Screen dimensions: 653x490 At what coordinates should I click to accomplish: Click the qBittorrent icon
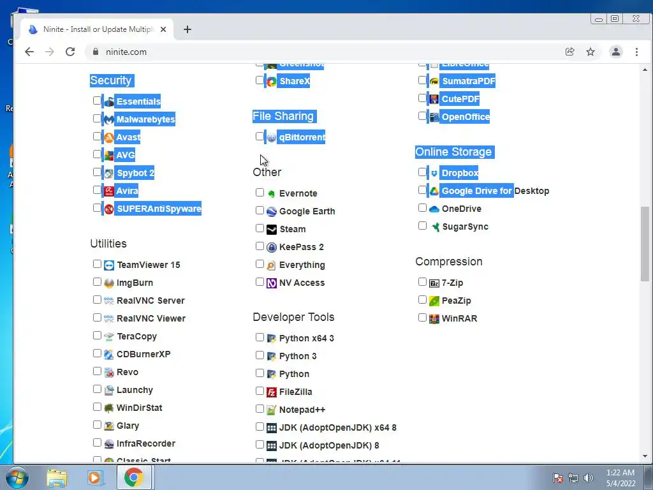[x=272, y=138]
